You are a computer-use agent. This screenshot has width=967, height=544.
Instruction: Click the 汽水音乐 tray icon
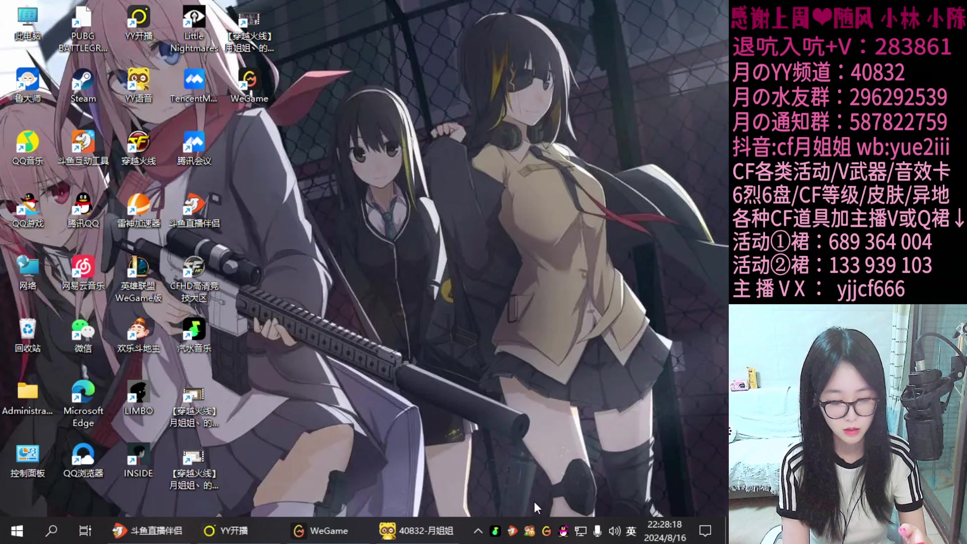495,531
